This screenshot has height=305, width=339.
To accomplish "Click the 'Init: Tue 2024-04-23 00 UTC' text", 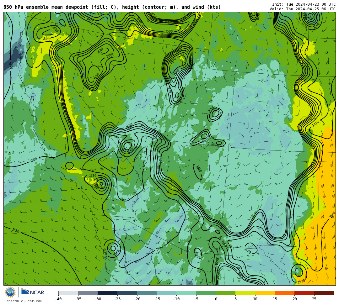I will point(304,4).
